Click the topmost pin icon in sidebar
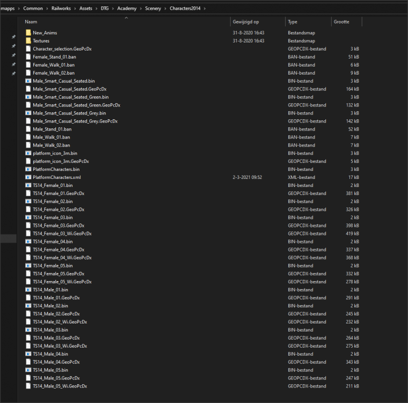 pos(13,37)
